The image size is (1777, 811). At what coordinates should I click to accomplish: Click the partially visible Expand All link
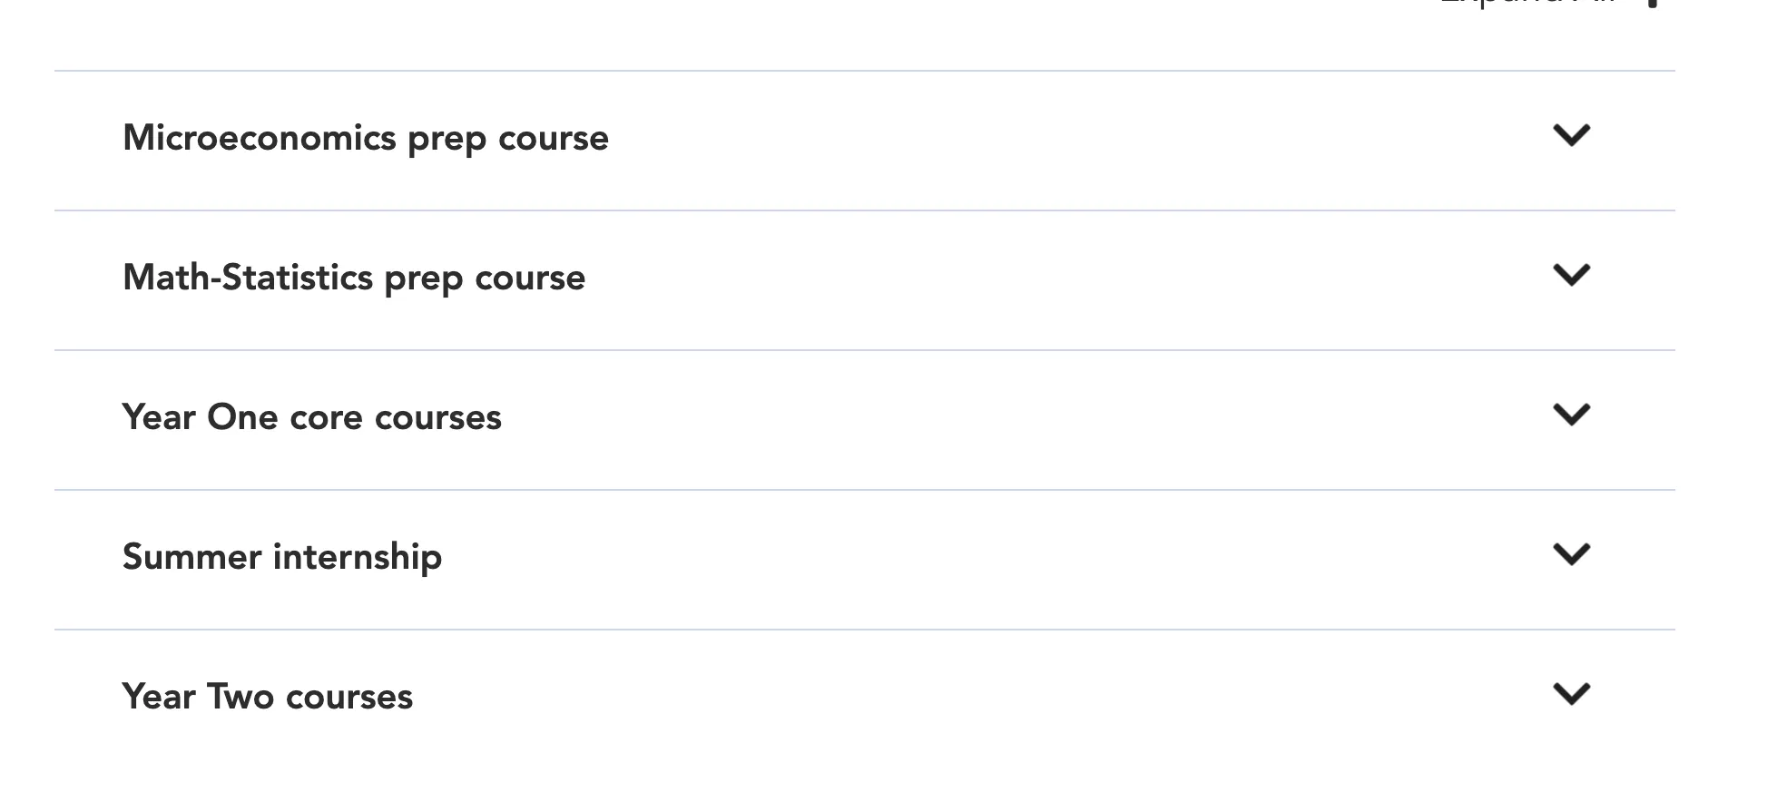pyautogui.click(x=1527, y=3)
